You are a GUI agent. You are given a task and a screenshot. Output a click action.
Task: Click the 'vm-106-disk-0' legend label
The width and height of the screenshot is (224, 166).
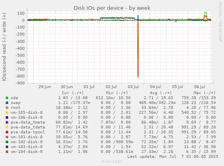pos(27,117)
